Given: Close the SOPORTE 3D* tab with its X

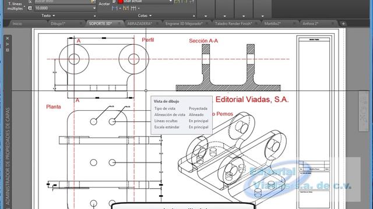Looking at the screenshot, I should point(119,24).
